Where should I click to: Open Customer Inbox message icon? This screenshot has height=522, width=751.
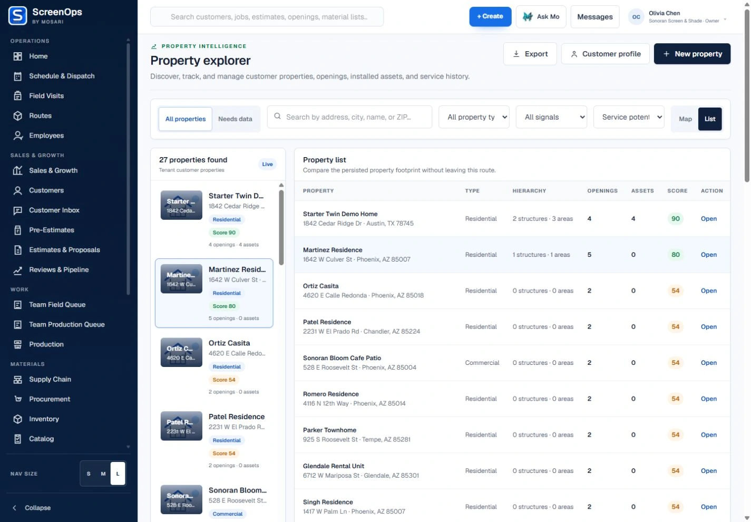(17, 210)
